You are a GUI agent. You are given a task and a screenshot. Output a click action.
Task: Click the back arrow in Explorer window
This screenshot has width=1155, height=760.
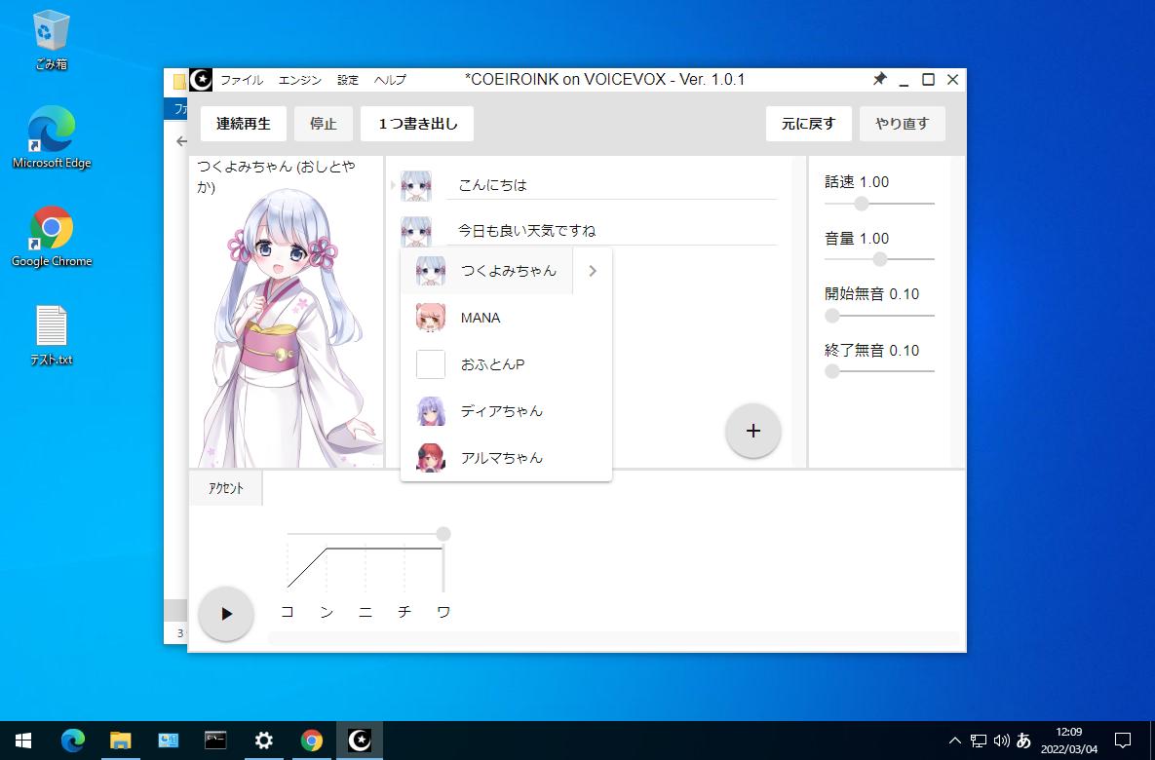tap(181, 141)
